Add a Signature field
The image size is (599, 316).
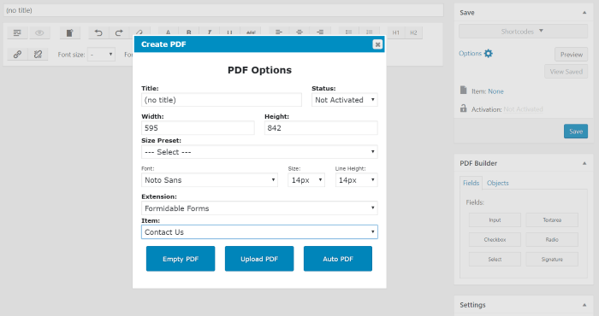coord(552,259)
